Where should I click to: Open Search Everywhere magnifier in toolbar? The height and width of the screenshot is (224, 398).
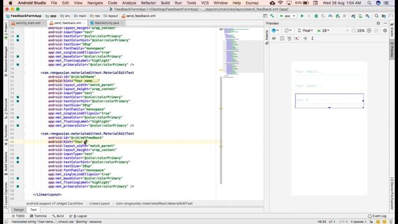coord(376,16)
